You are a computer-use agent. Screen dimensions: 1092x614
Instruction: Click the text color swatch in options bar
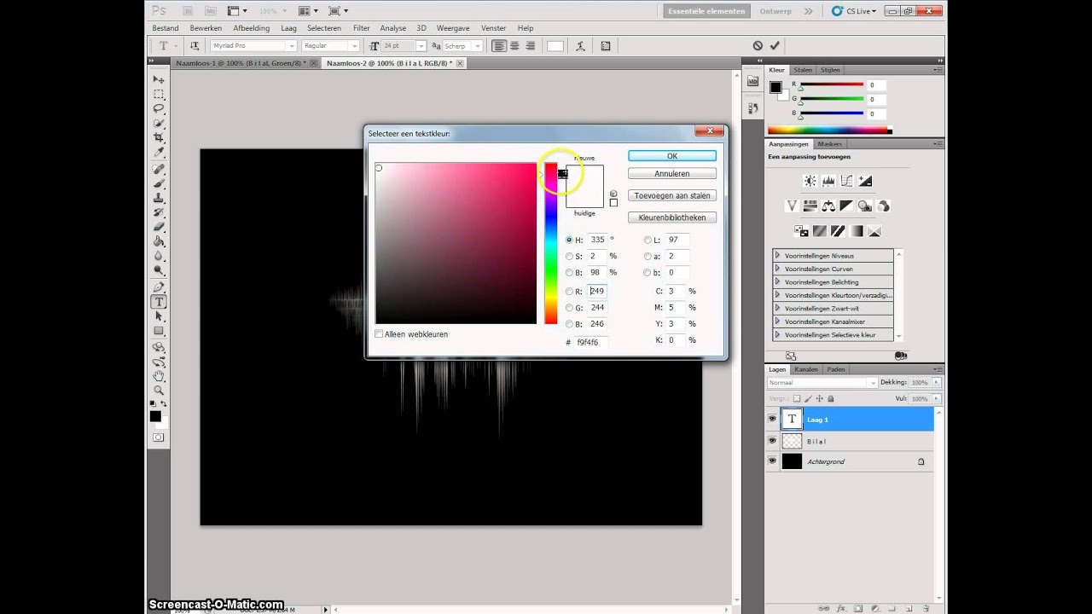click(x=555, y=46)
